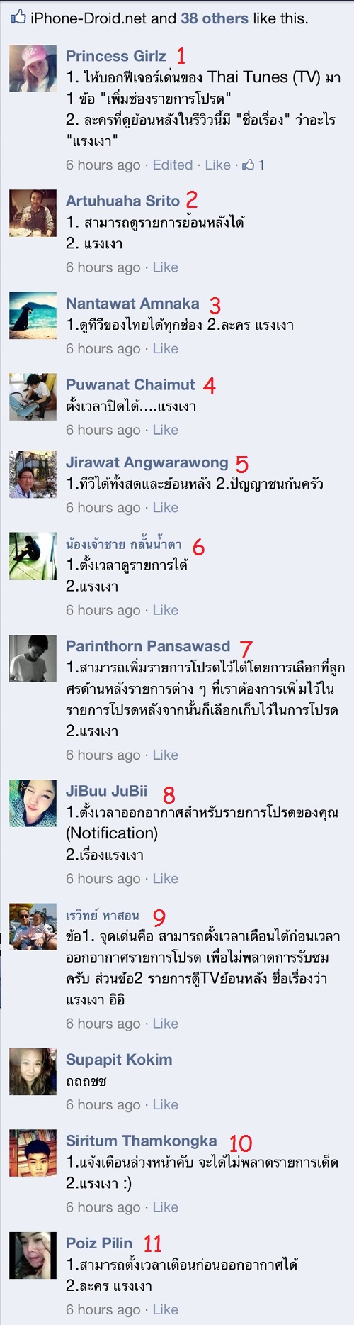The height and width of the screenshot is (1325, 354).
Task: Like Jirawat Angwarawong's comment
Action: click(x=166, y=508)
